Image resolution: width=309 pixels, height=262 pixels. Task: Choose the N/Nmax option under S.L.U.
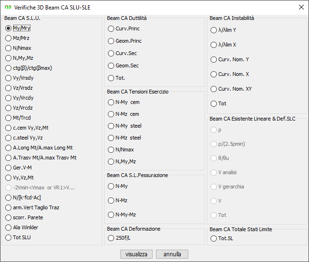click(19, 48)
